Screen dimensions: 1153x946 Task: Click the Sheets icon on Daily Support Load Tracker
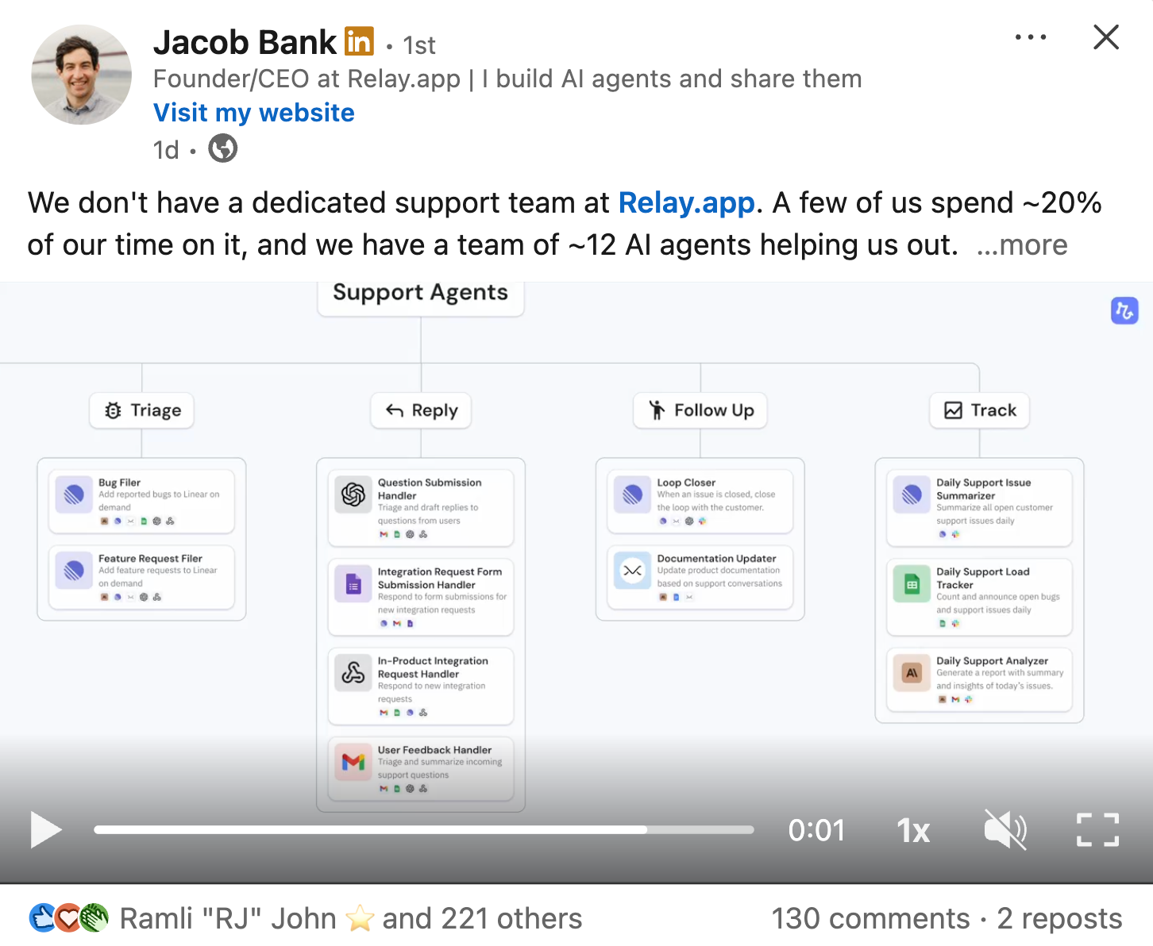[x=912, y=585]
